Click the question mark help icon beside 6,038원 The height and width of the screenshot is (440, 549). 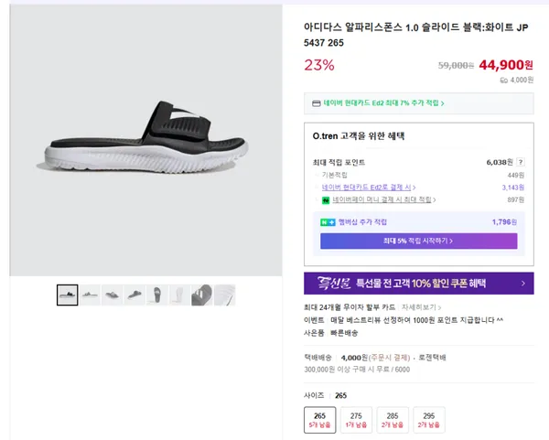pos(521,161)
